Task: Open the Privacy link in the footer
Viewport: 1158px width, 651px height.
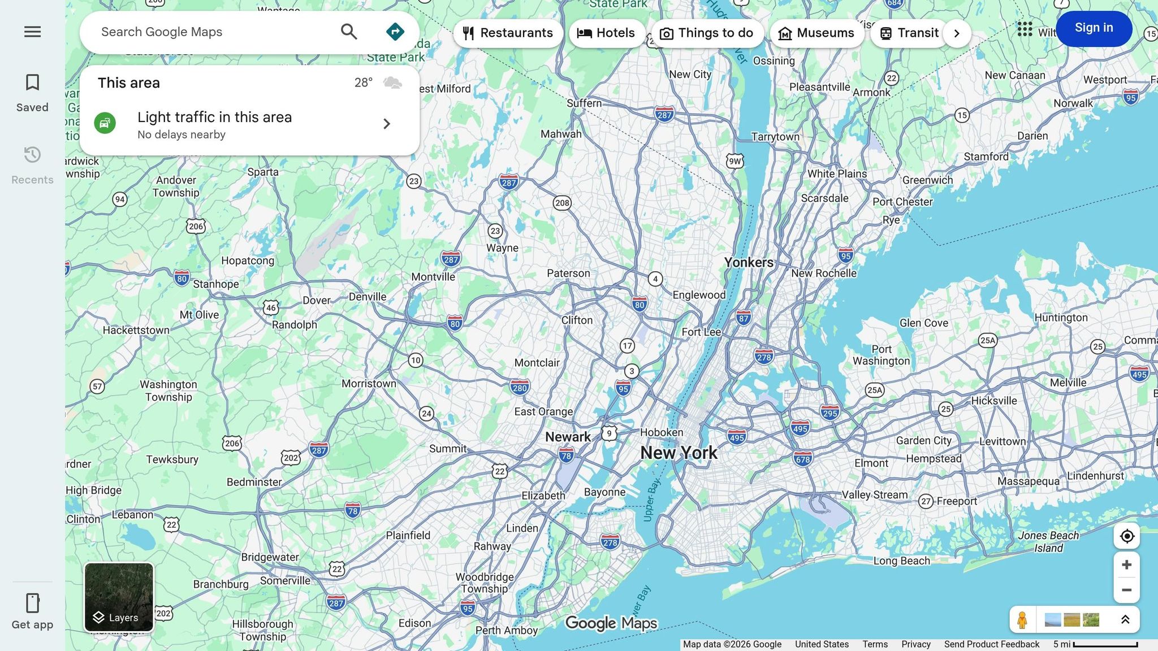Action: [916, 644]
